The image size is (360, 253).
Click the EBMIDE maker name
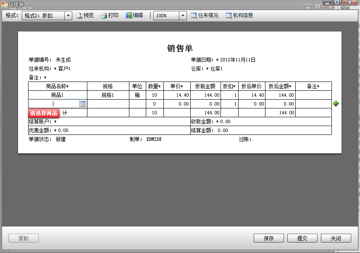click(154, 139)
